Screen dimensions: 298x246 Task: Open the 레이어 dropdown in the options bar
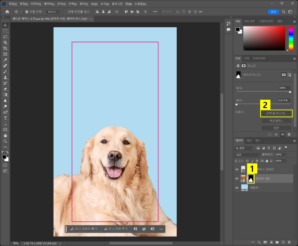(x=52, y=11)
